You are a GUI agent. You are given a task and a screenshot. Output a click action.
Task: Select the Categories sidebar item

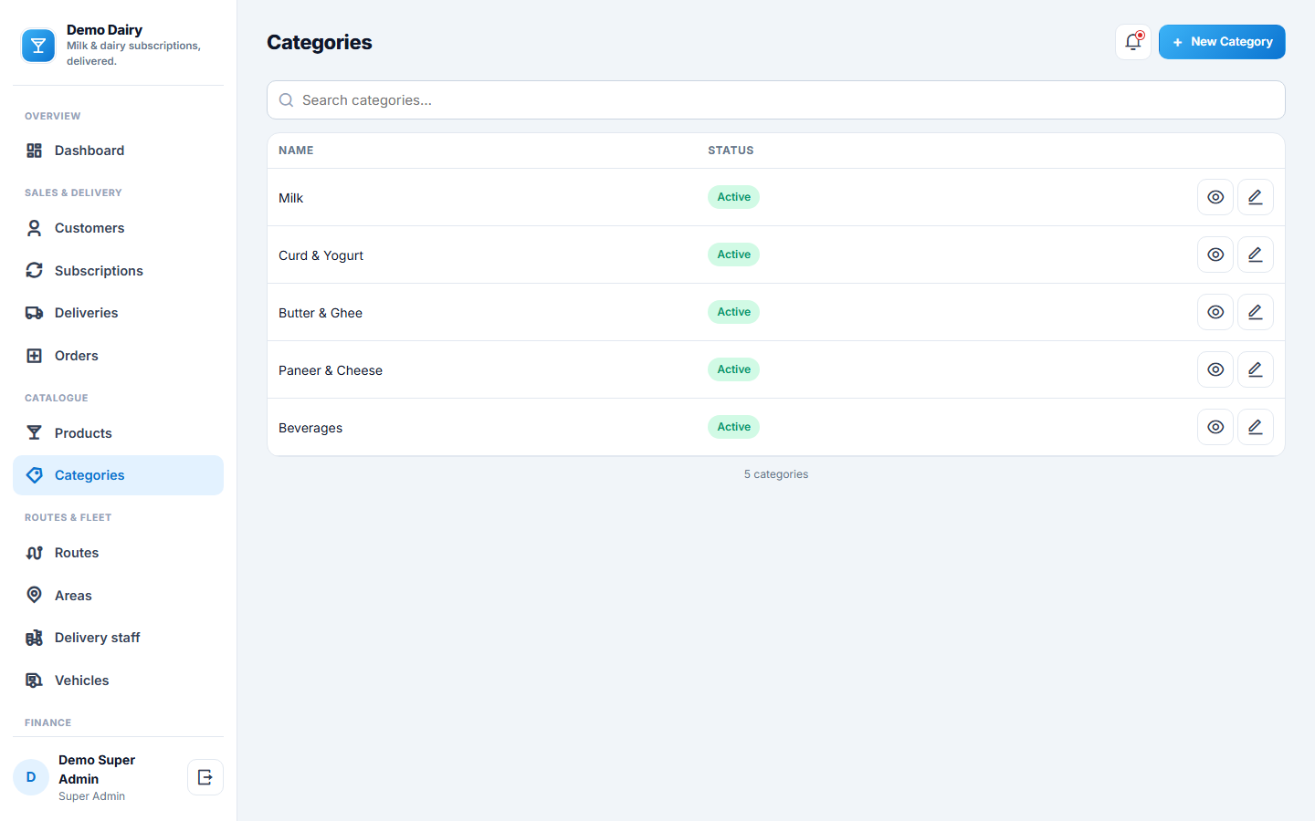[x=118, y=475]
